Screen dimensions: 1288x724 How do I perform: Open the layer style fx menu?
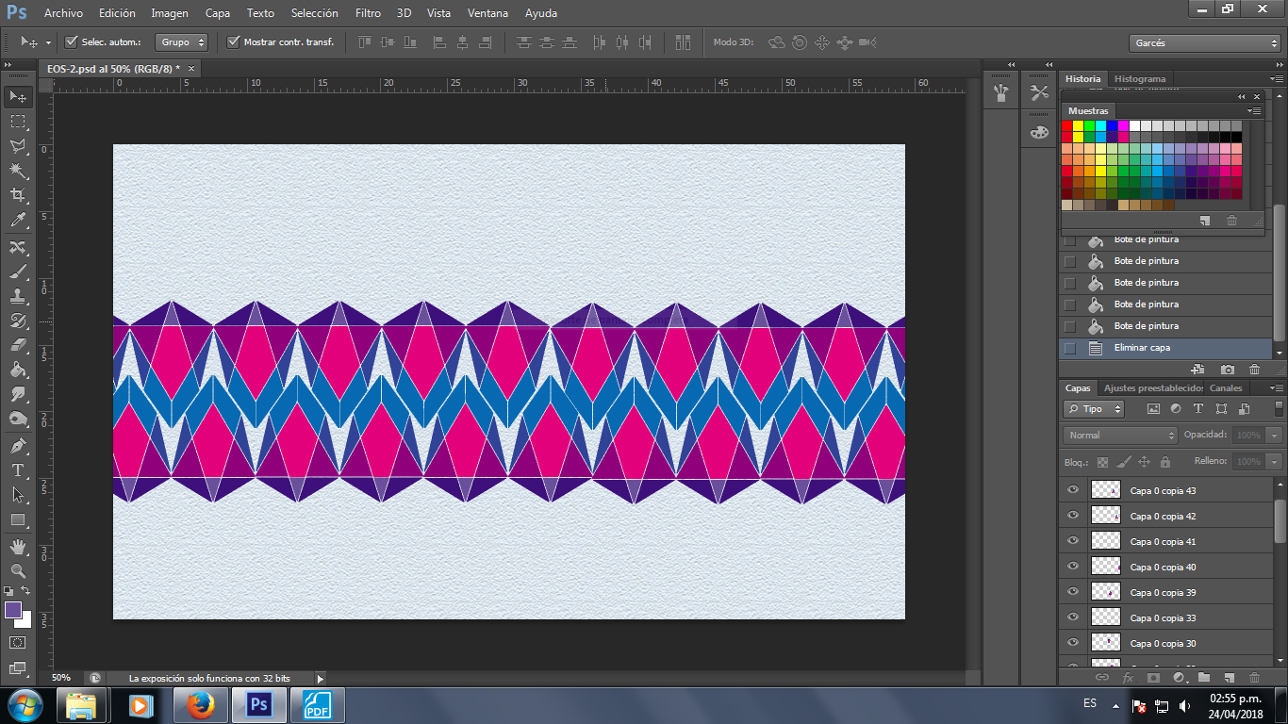(x=1128, y=677)
